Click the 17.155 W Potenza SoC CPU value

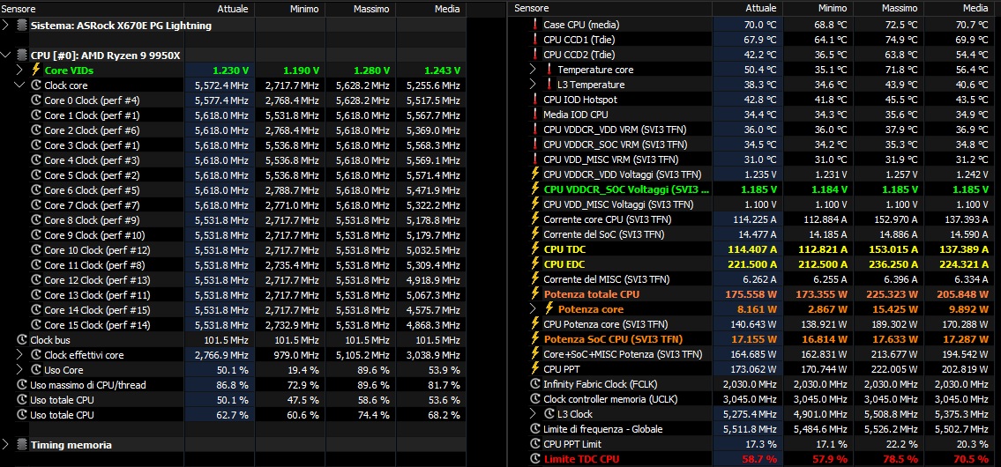[x=754, y=338]
